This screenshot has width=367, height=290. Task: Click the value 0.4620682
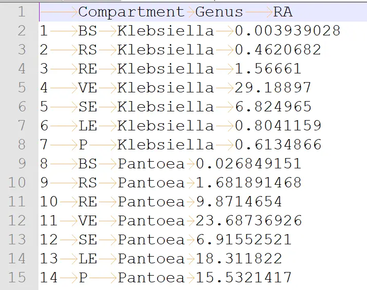[278, 50]
